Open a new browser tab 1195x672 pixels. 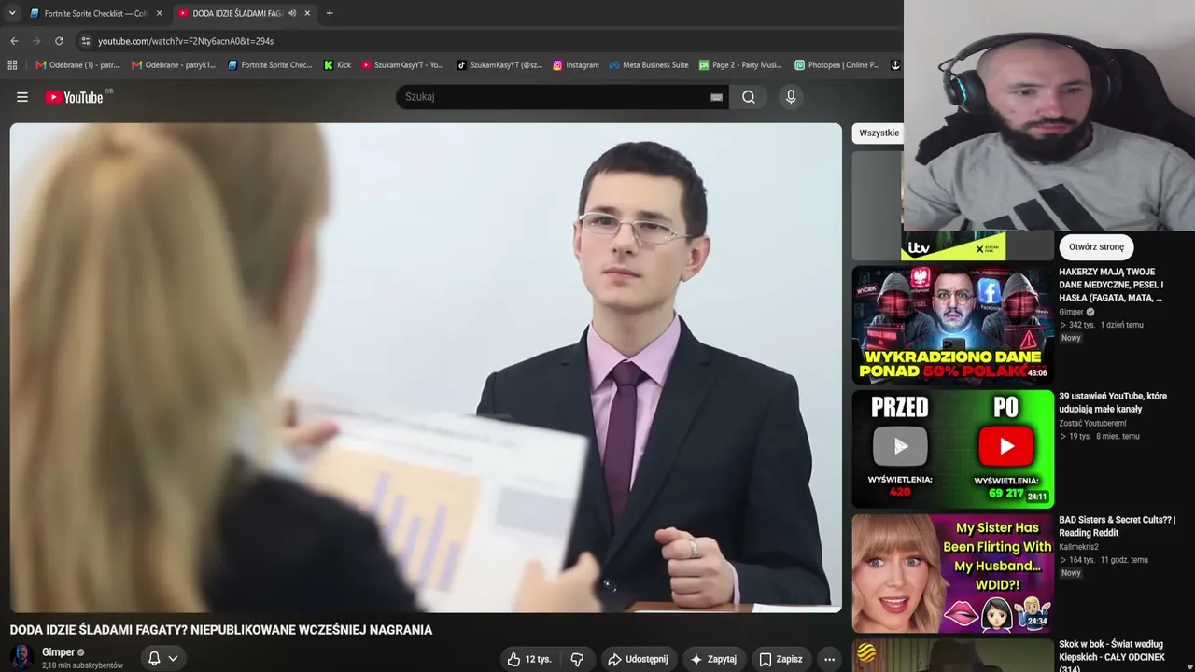(330, 13)
